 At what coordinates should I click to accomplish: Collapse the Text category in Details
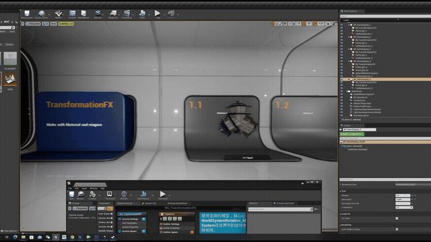click(x=341, y=191)
